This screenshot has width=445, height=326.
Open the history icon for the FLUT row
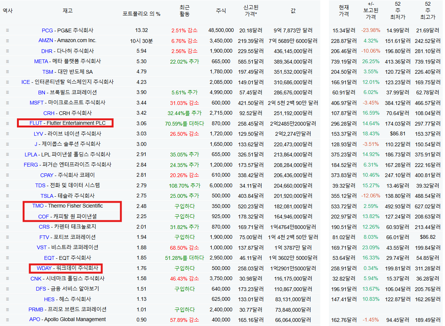pos(8,123)
